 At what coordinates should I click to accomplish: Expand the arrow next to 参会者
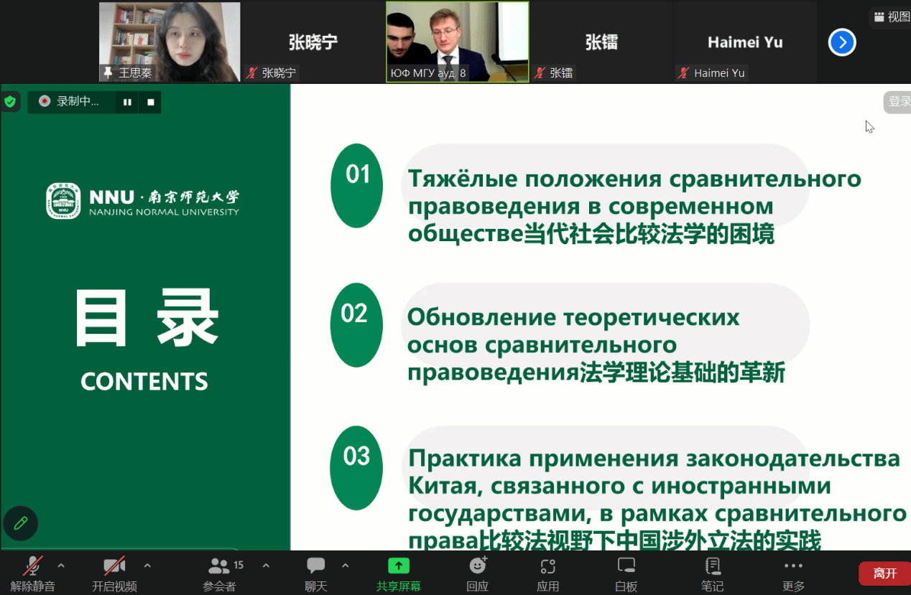pos(266,566)
